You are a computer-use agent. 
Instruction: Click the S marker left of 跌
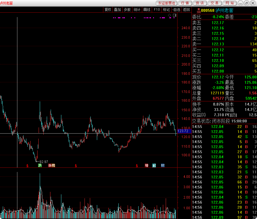coord(27,166)
